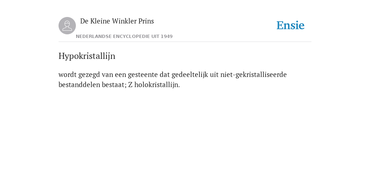370x185 pixels.
Task: Click the word gedeeltelijk in the definition
Action: pyautogui.click(x=190, y=74)
